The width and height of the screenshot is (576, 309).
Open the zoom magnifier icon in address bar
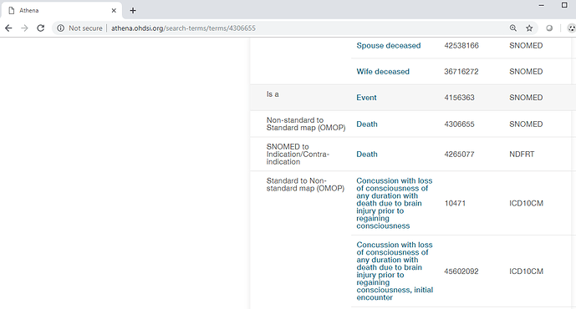coord(513,28)
